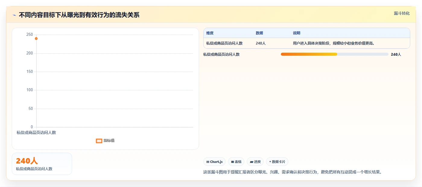Viewport: 422px width, 187px height.
Task: Click the progress bar label 私信或商品页访问人数
Action: coord(221,55)
